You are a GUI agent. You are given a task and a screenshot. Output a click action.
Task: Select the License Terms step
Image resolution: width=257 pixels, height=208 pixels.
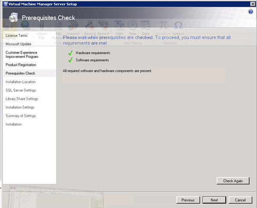tap(16, 35)
